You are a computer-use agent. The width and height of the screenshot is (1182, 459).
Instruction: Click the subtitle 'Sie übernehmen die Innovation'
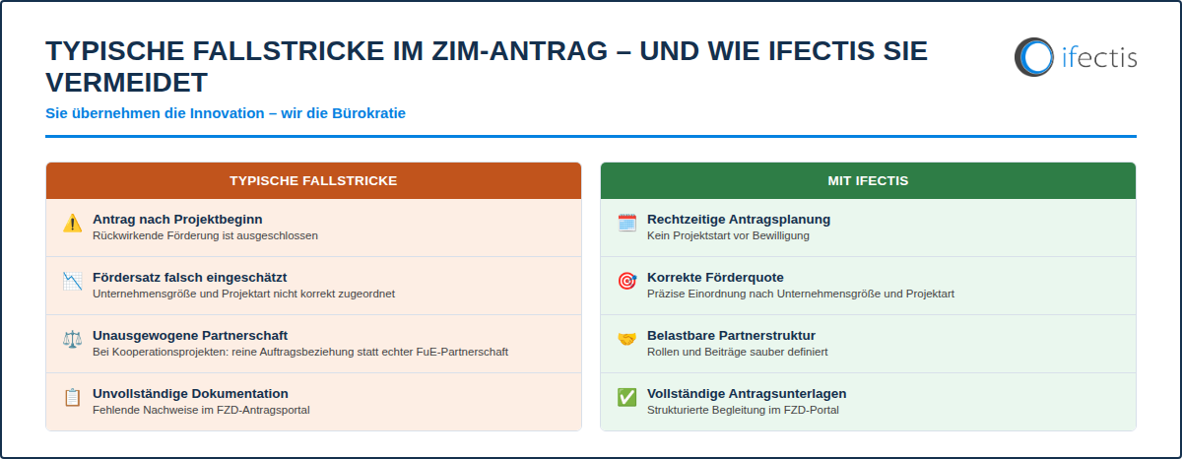coord(226,113)
